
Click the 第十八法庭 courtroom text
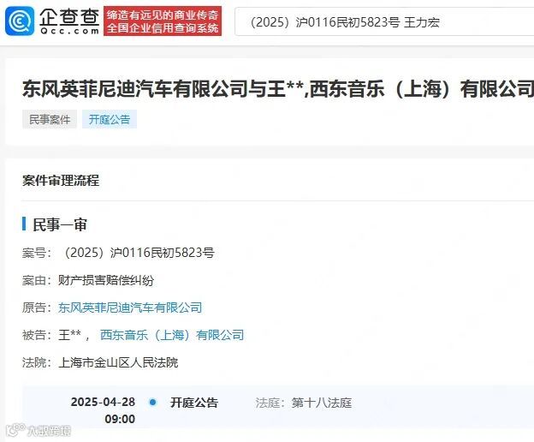point(322,403)
